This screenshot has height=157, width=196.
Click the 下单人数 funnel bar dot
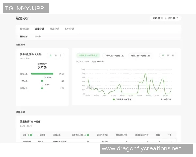(42, 81)
